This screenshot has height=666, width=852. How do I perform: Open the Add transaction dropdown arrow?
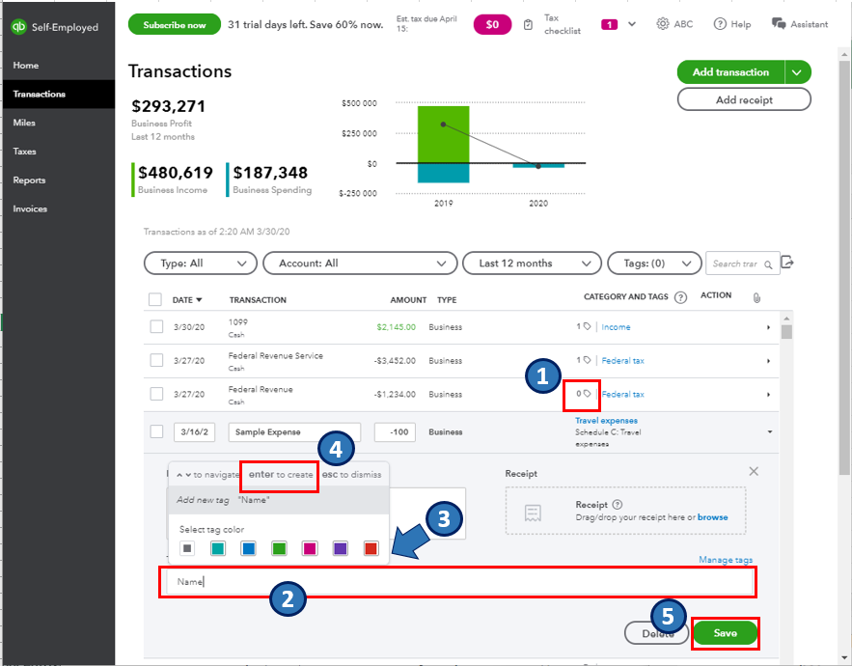[x=797, y=72]
